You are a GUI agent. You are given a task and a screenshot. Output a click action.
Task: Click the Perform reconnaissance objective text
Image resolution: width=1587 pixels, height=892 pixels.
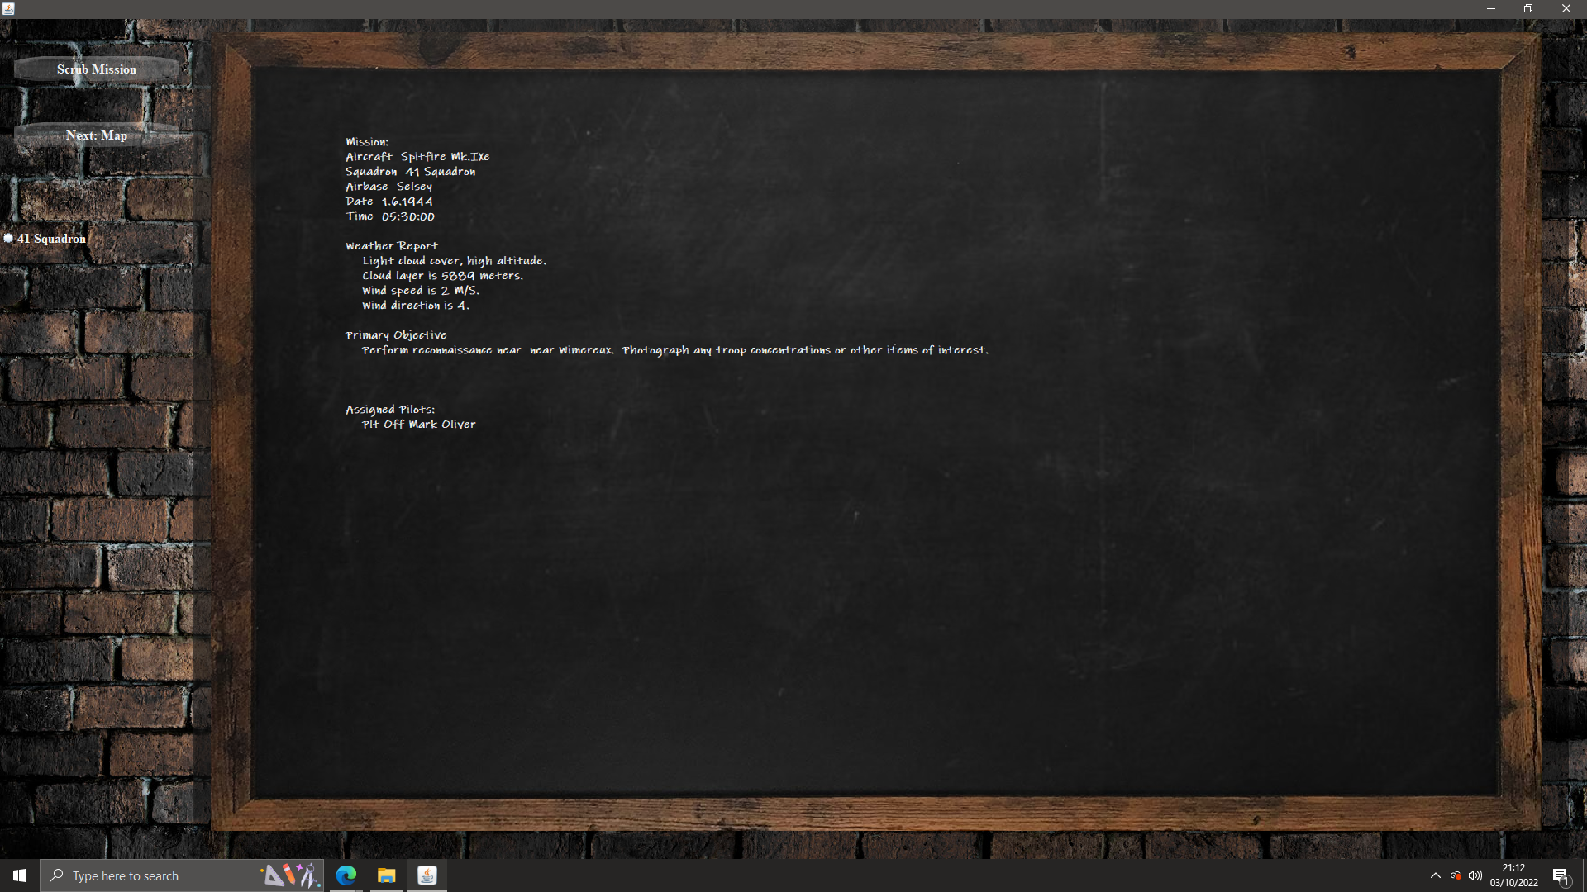pyautogui.click(x=675, y=350)
